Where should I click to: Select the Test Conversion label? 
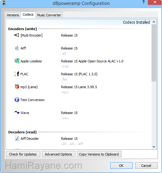tap(32, 100)
